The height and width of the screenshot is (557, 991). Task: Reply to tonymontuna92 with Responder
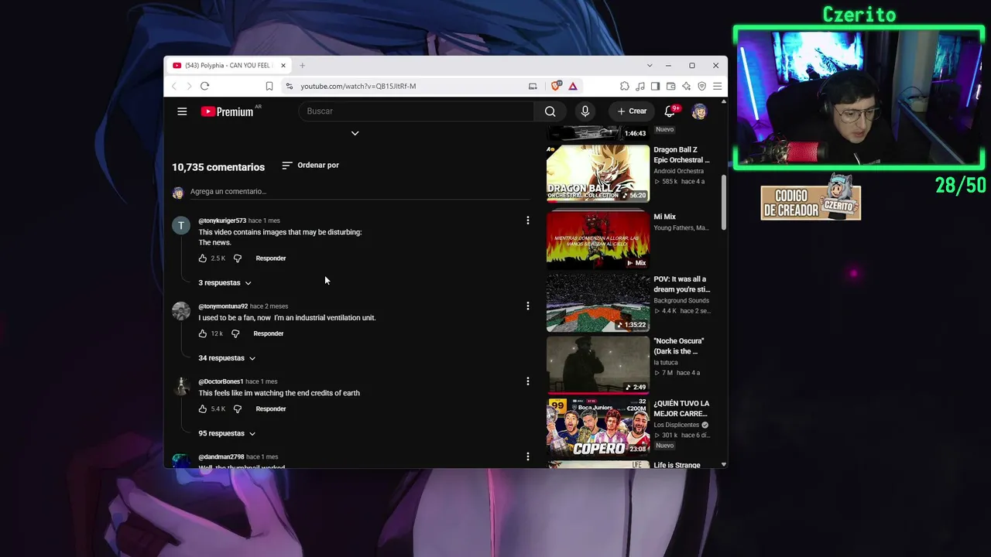[269, 333]
